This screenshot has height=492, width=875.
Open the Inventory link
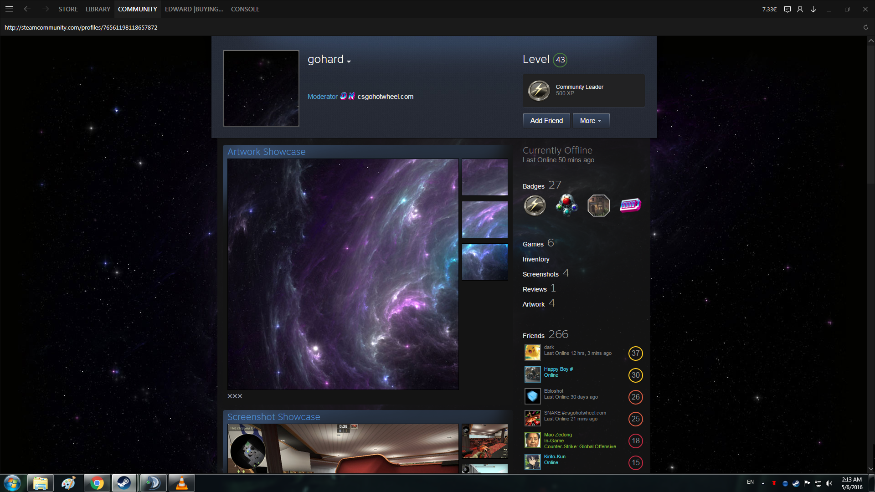pos(536,259)
